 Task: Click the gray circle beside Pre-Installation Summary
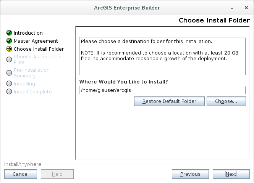point(9,72)
